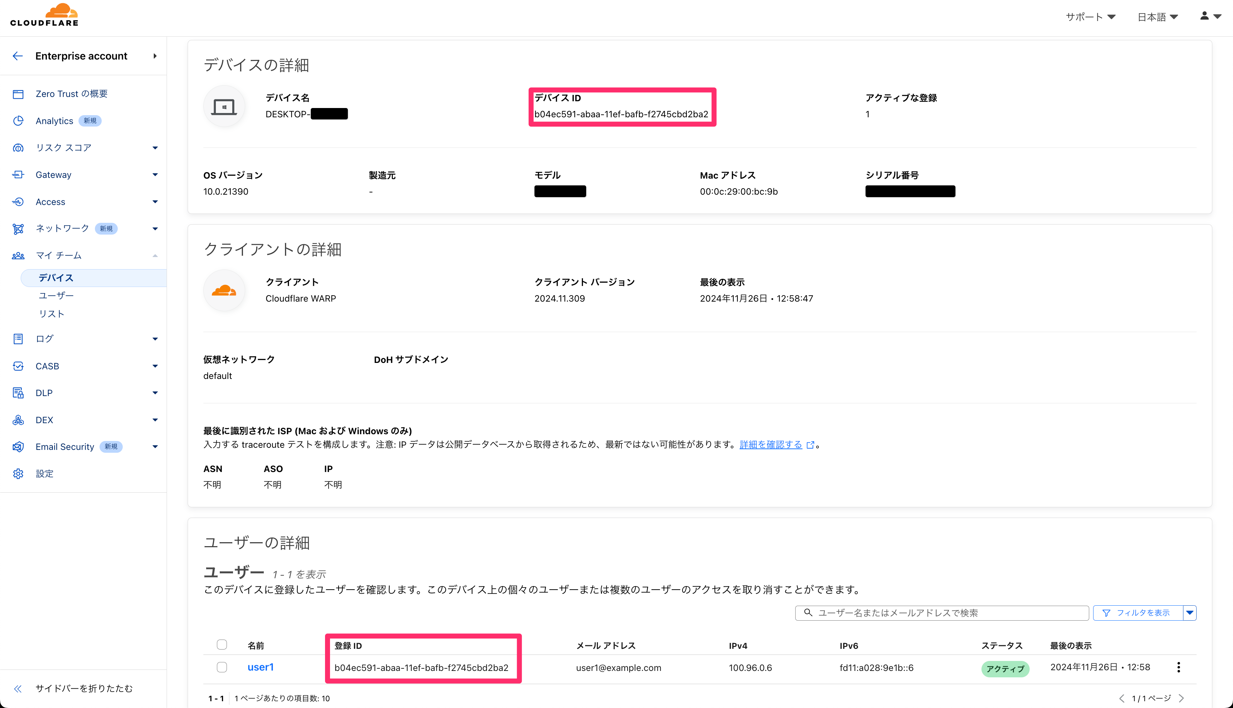Expand the Access sidebar section
The height and width of the screenshot is (708, 1233).
click(155, 202)
